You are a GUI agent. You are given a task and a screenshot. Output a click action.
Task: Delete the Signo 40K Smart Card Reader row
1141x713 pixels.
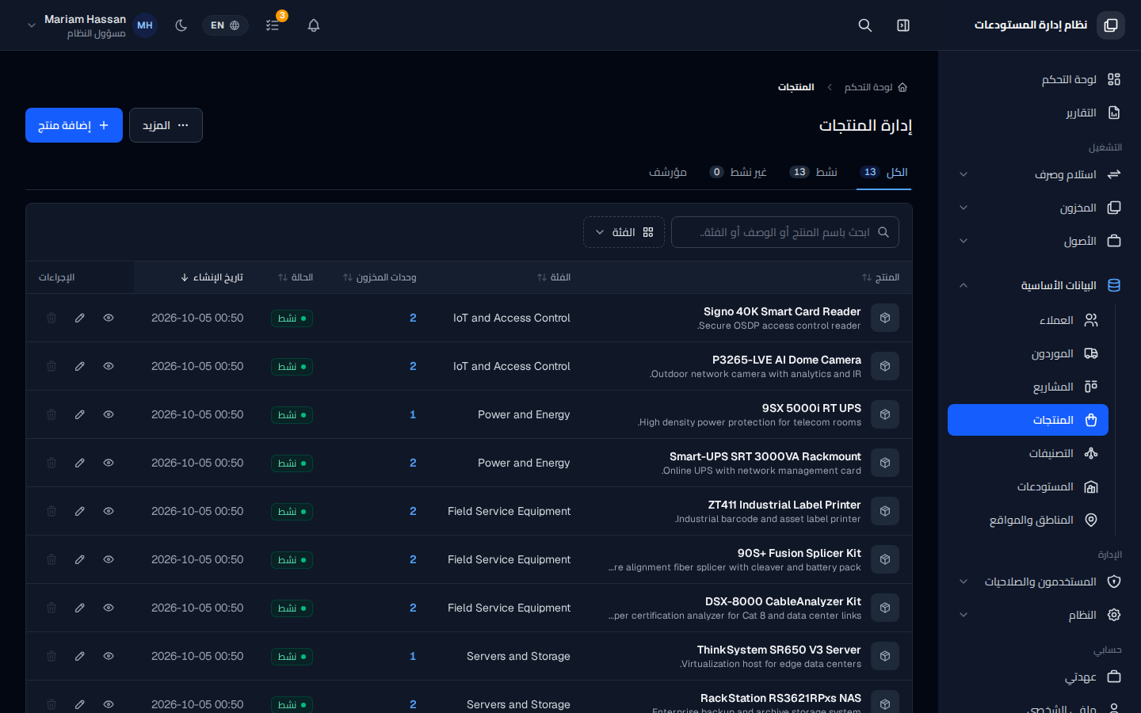(52, 318)
